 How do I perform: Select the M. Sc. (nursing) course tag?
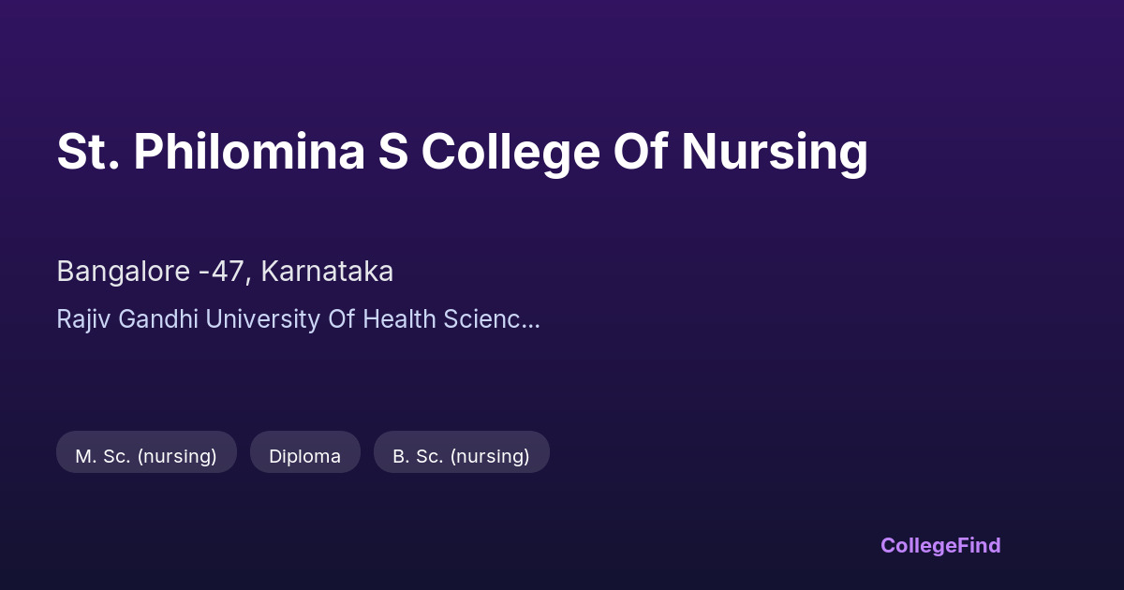[146, 456]
